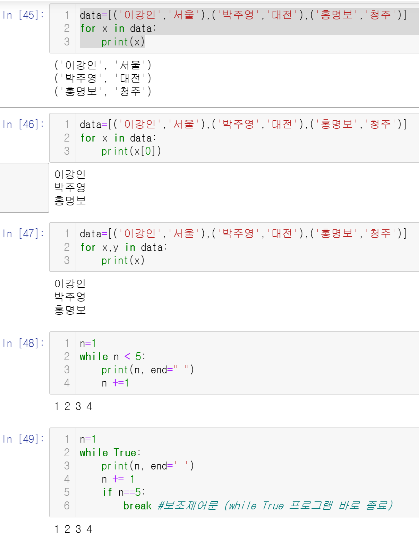Click print(n, end=' ') in cell 49
Image resolution: width=419 pixels, height=542 pixels.
(x=147, y=466)
